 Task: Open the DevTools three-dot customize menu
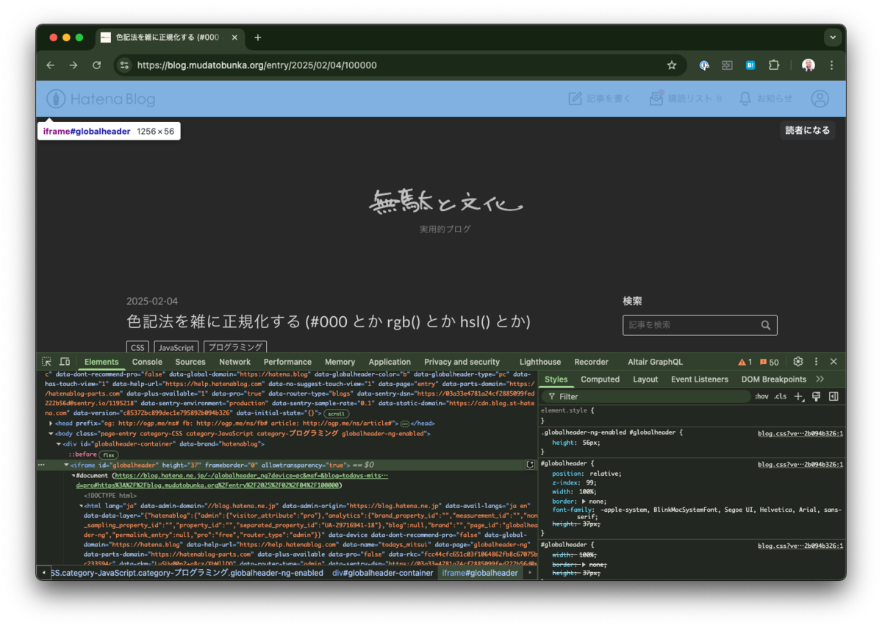click(x=816, y=362)
